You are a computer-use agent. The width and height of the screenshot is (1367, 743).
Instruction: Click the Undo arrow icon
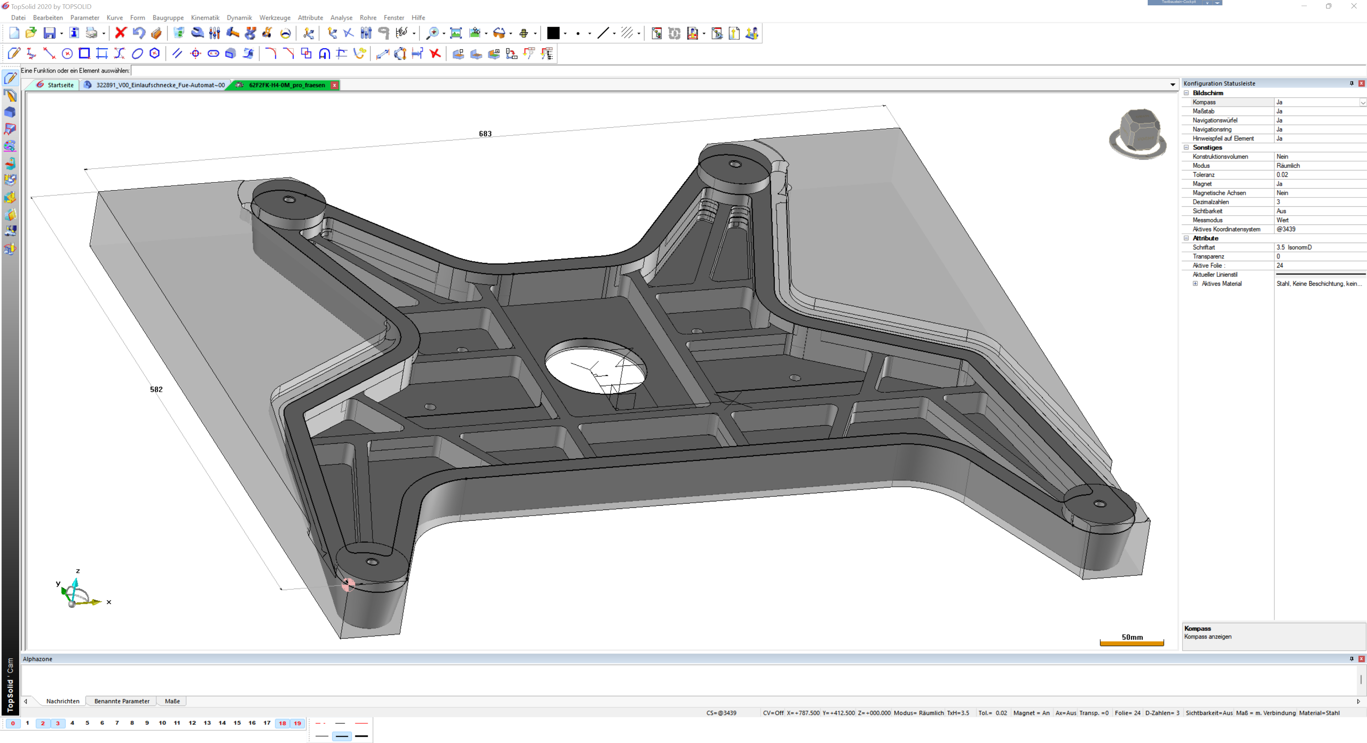[138, 33]
